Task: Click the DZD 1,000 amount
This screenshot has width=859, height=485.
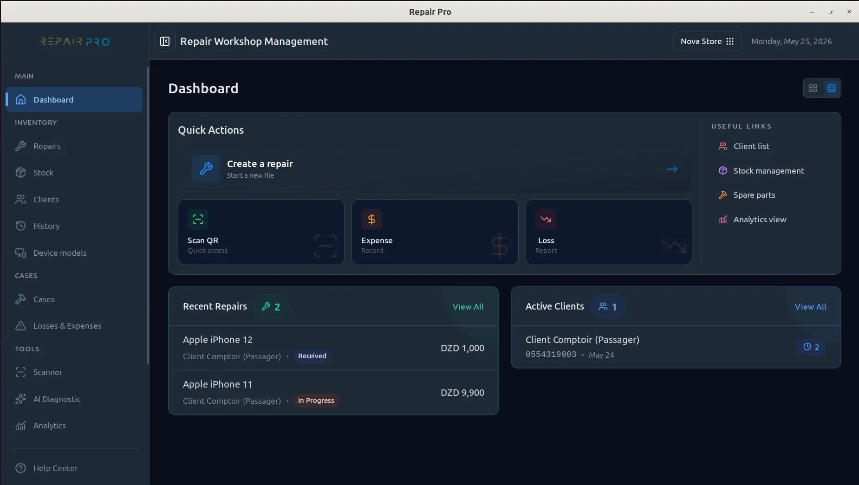Action: pos(462,348)
